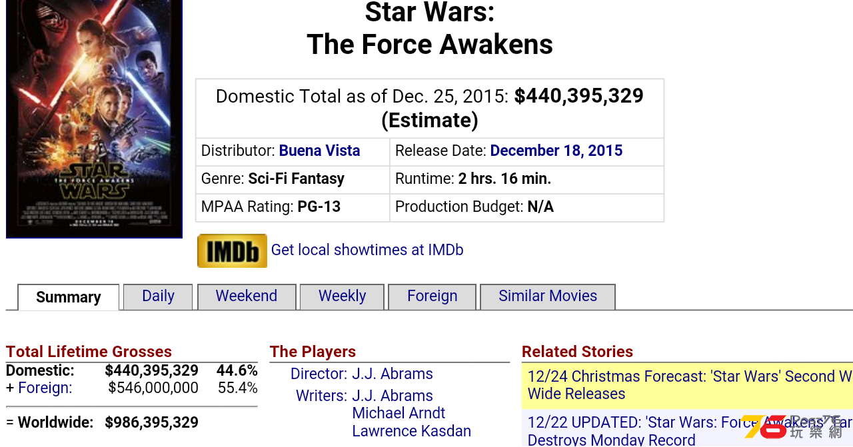The image size is (853, 447).
Task: Select the Summary tab
Action: click(69, 297)
